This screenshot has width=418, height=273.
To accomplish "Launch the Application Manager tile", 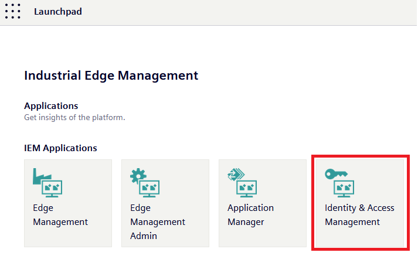I will point(263,203).
